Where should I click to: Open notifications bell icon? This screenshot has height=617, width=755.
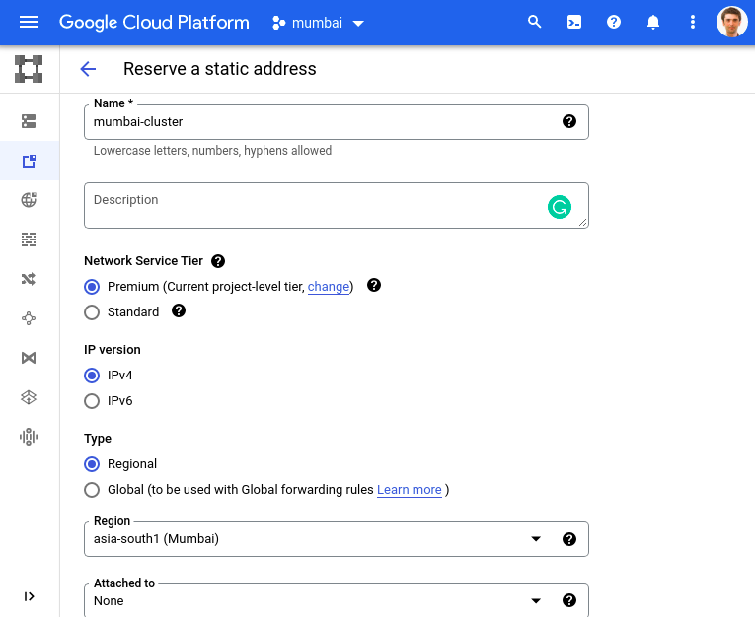pos(653,22)
